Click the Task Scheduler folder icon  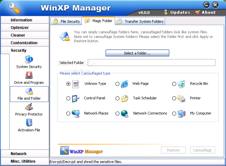point(125,98)
